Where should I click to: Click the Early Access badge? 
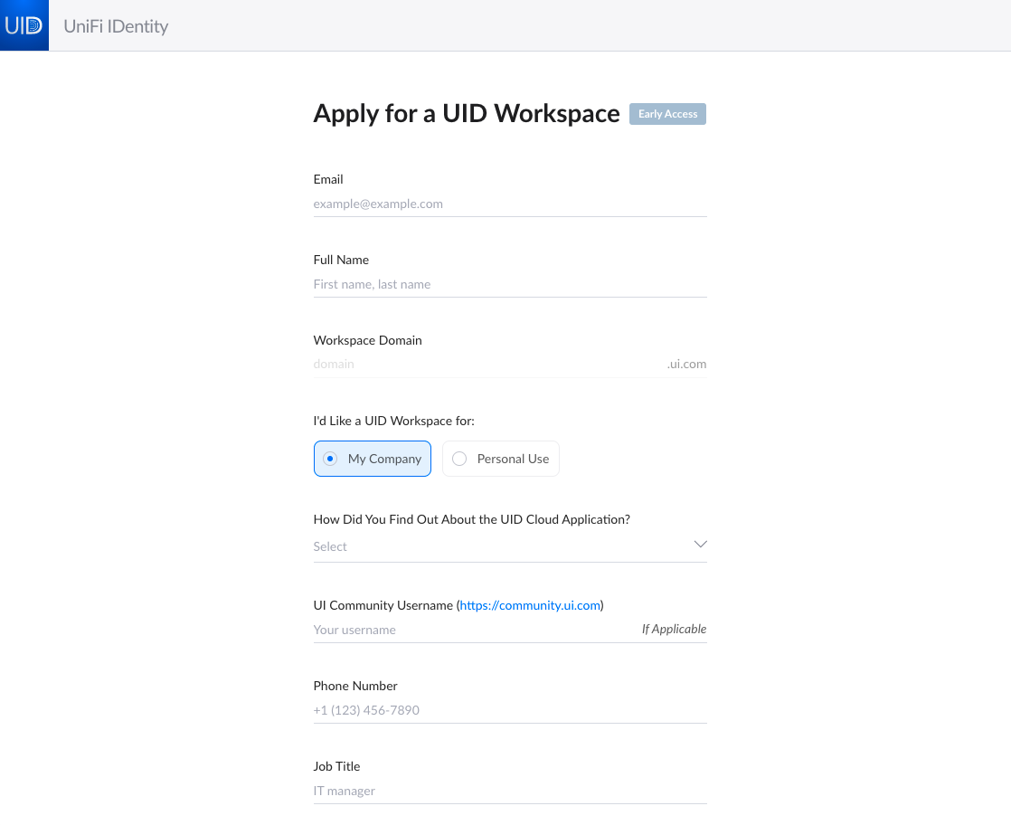pyautogui.click(x=667, y=114)
